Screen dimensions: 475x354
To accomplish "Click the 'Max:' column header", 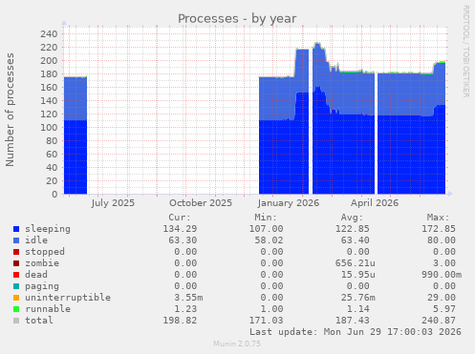I will pos(438,218).
